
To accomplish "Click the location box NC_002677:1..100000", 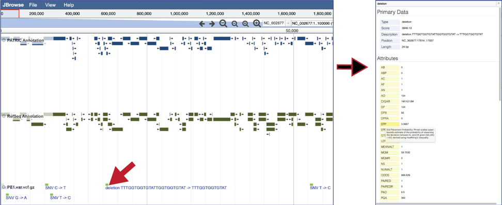I will (312, 23).
